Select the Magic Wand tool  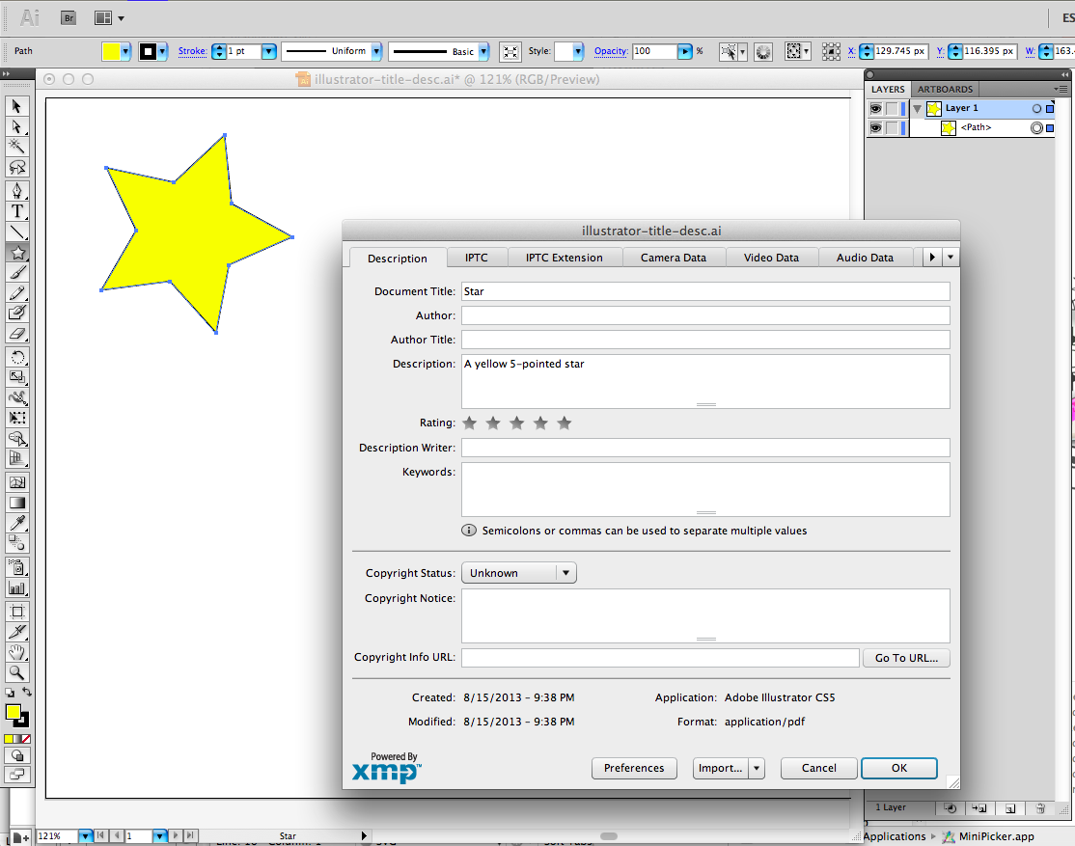(17, 147)
